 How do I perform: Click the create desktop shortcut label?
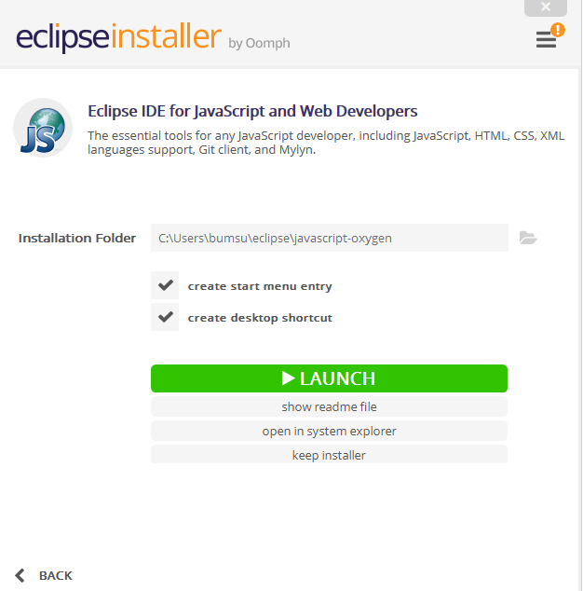point(260,318)
